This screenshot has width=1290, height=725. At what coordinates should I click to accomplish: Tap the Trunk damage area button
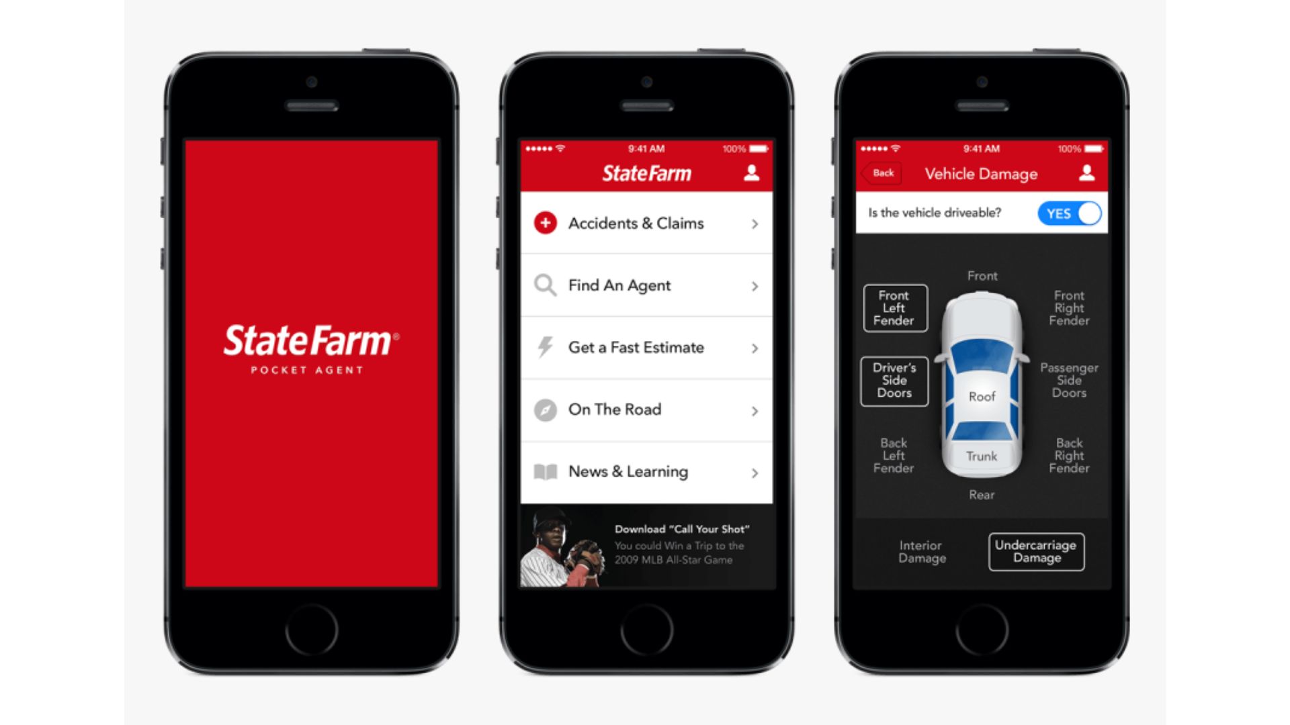pos(981,455)
